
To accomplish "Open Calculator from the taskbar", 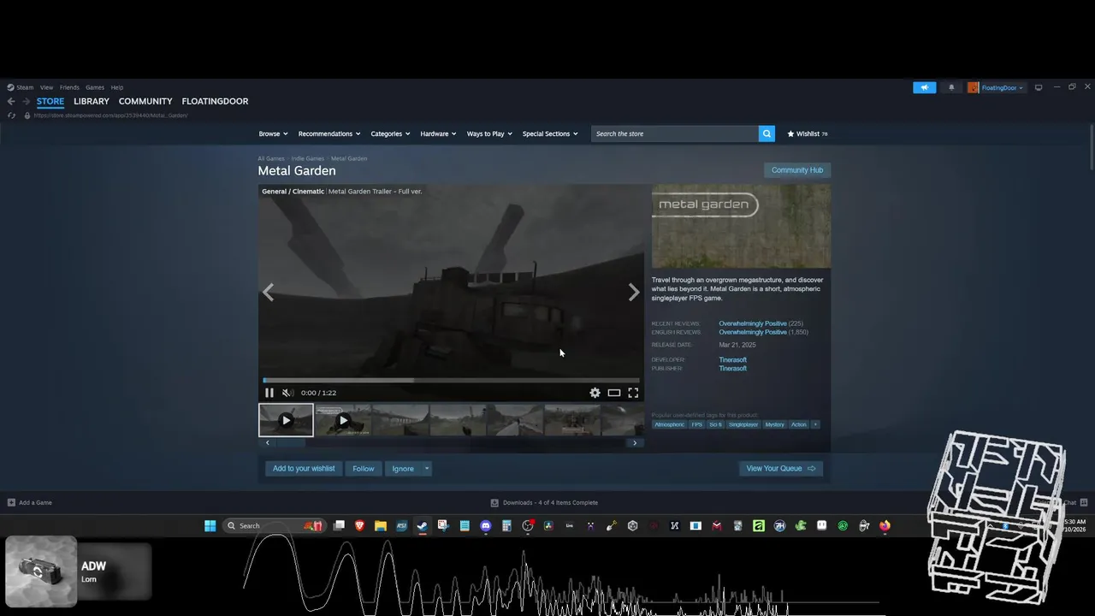I will (506, 525).
